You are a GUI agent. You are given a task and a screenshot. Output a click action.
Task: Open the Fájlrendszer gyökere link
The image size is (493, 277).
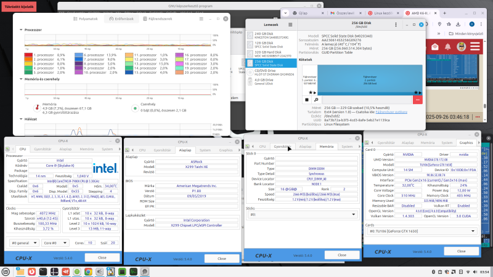coord(391,112)
